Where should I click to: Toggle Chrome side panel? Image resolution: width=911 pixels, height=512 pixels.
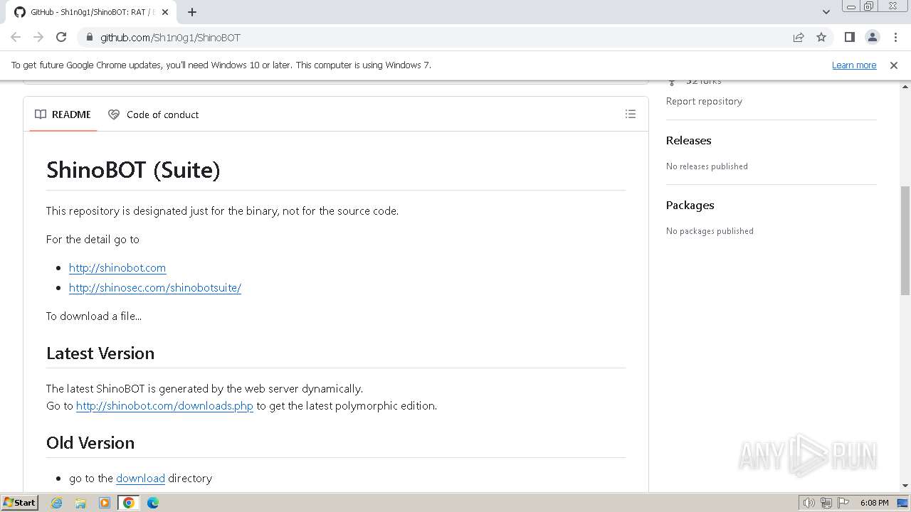coord(849,37)
